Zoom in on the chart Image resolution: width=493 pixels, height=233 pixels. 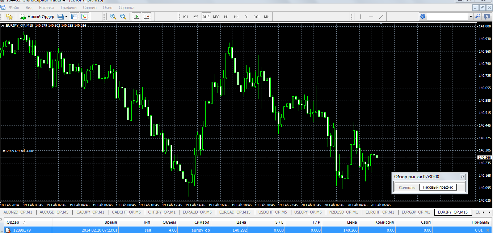[x=113, y=17]
